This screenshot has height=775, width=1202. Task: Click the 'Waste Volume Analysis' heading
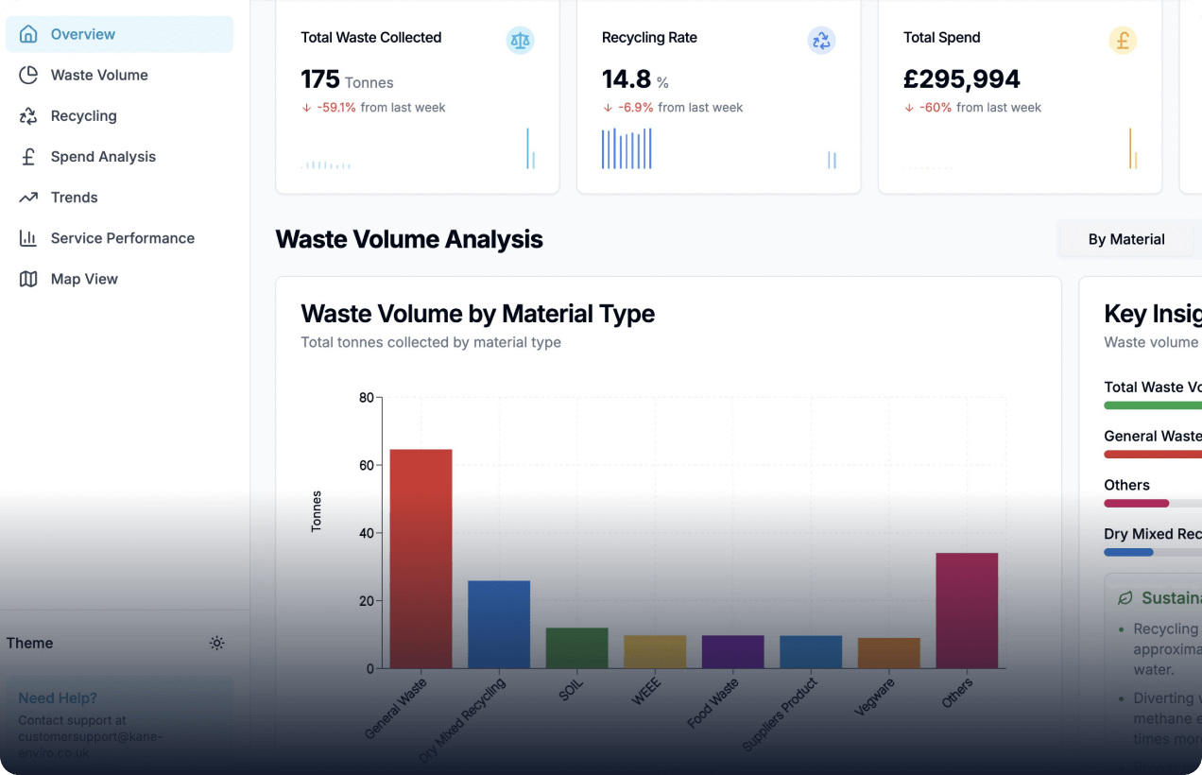pyautogui.click(x=409, y=239)
